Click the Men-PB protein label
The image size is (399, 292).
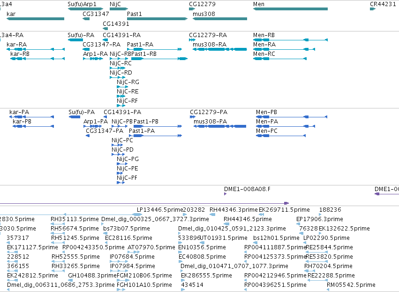(266, 112)
